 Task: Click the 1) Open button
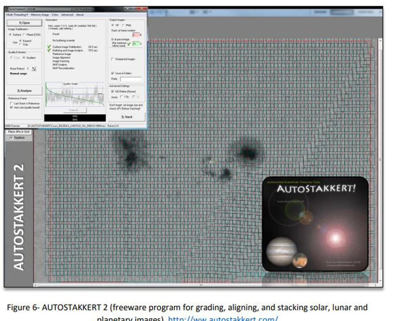pyautogui.click(x=24, y=23)
